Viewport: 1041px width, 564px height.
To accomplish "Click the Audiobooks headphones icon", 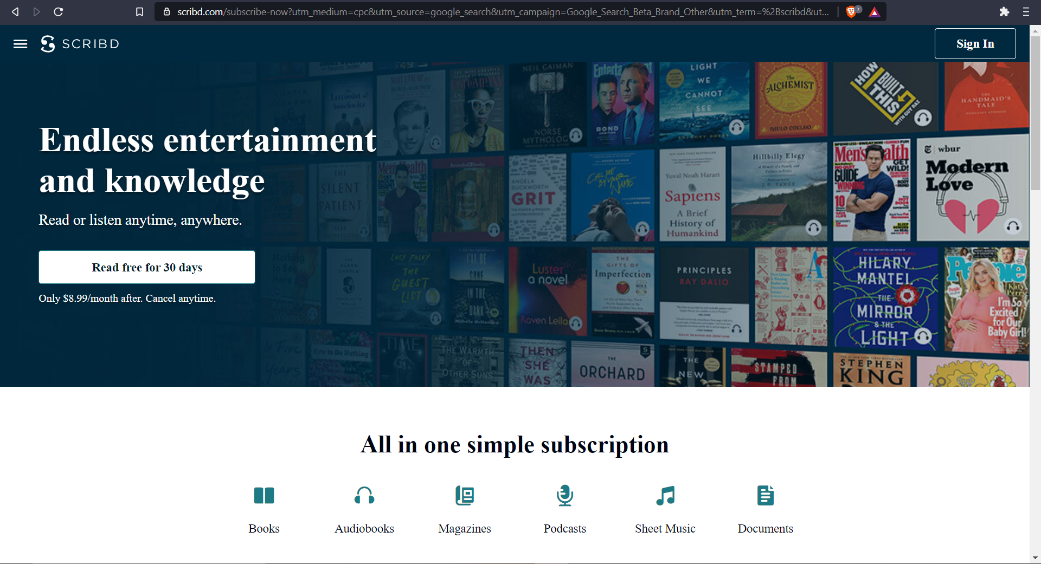I will click(x=364, y=495).
